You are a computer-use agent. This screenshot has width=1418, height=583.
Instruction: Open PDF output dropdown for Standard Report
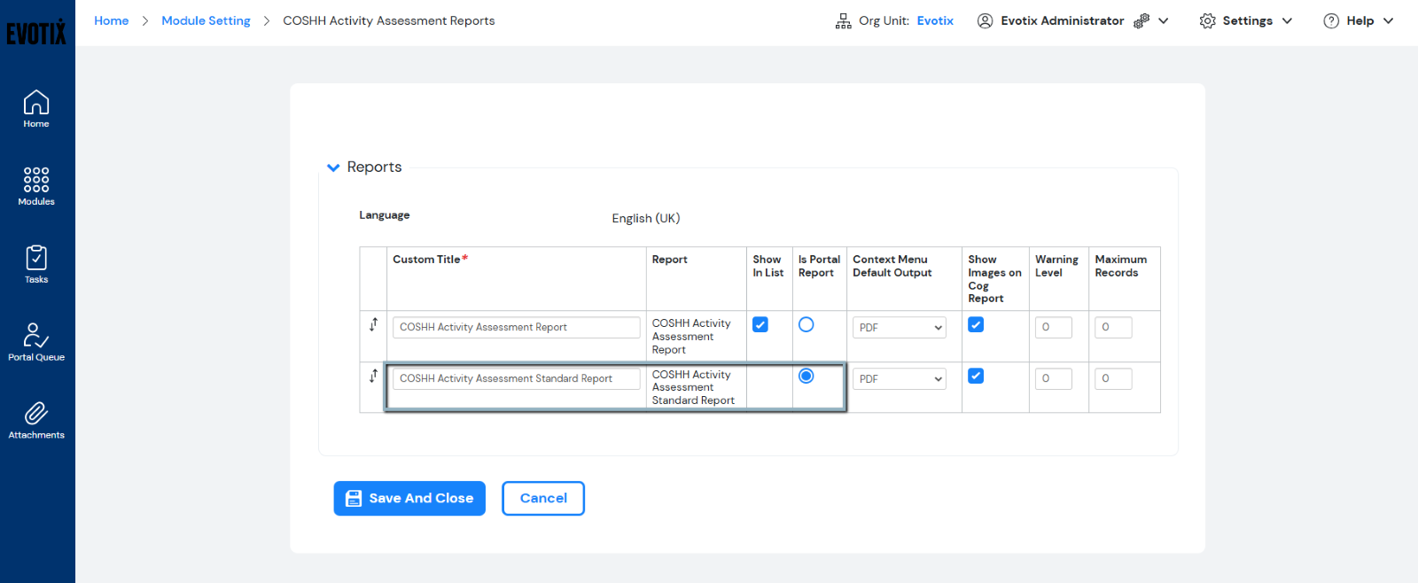tap(900, 379)
